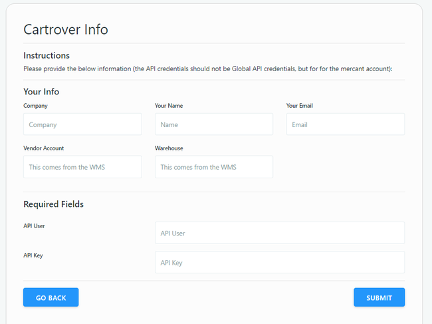This screenshot has height=324, width=432.
Task: Click the Your Email label
Action: pyautogui.click(x=300, y=106)
